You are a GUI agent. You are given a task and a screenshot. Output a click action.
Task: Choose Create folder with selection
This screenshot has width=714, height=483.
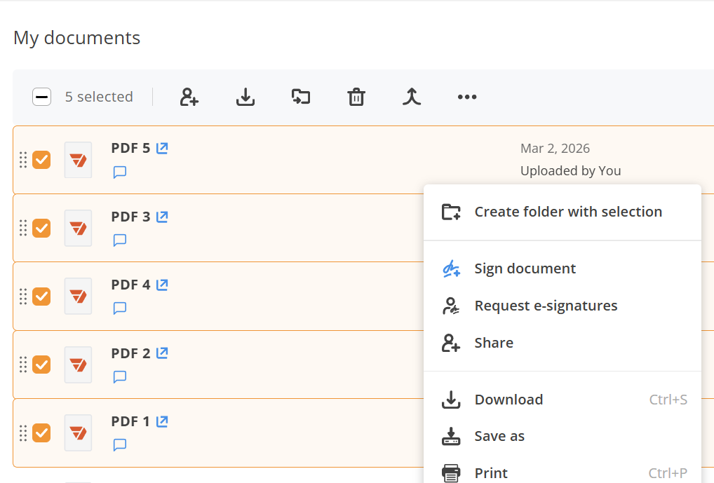click(563, 212)
